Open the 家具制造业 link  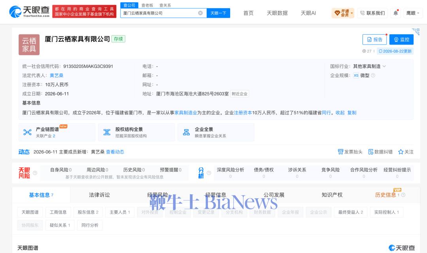coord(185,113)
